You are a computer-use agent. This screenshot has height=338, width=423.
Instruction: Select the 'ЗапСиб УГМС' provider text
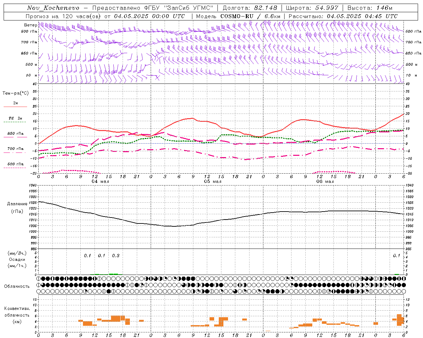[189, 8]
